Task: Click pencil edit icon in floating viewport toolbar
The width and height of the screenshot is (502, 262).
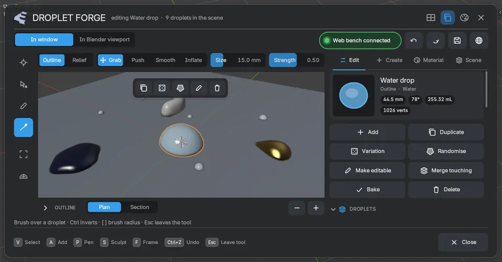Action: [x=199, y=88]
